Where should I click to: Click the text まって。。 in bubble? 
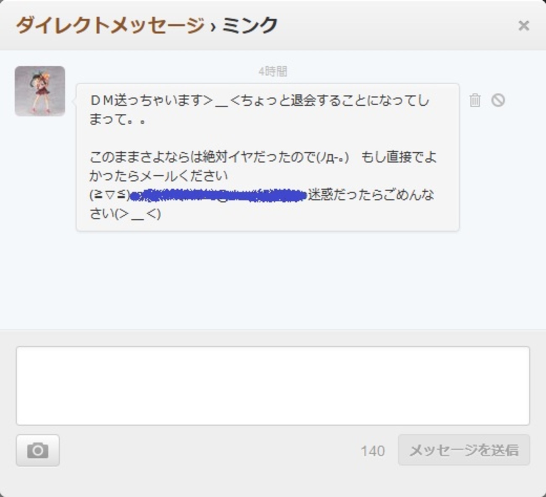118,120
